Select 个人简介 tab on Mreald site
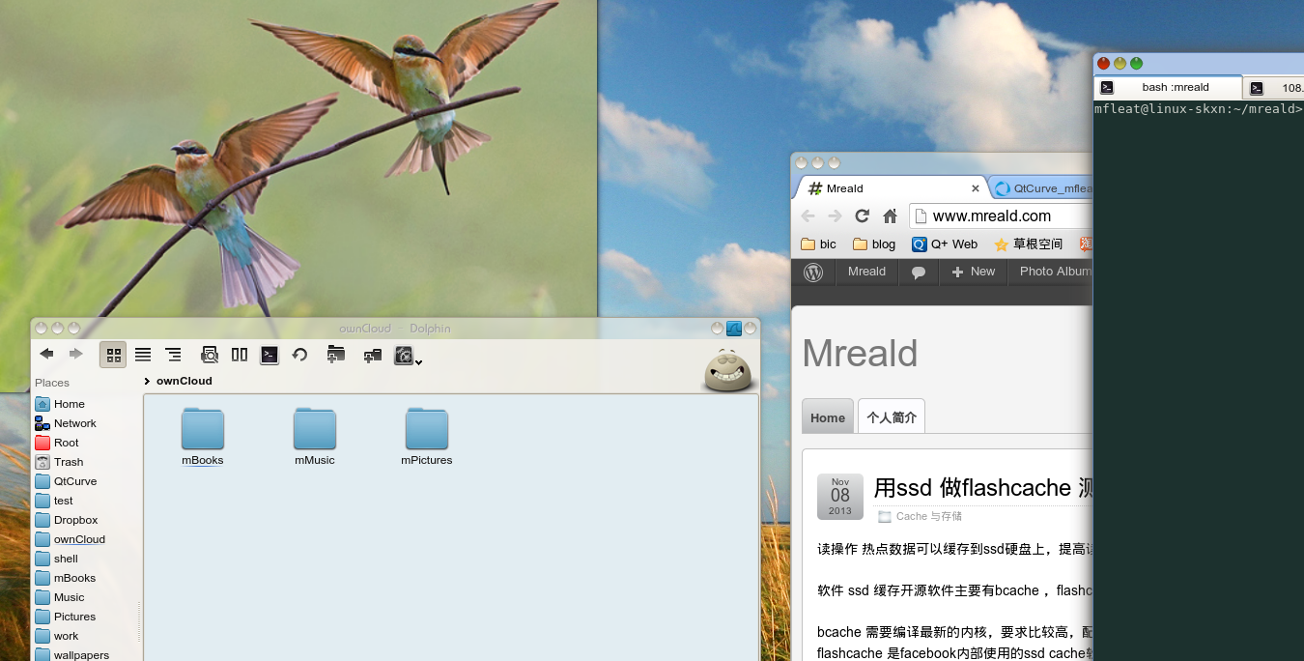1304x661 pixels. (891, 417)
